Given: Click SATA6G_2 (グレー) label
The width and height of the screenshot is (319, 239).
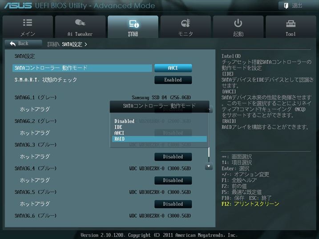Looking at the screenshot, I should coord(36,121).
